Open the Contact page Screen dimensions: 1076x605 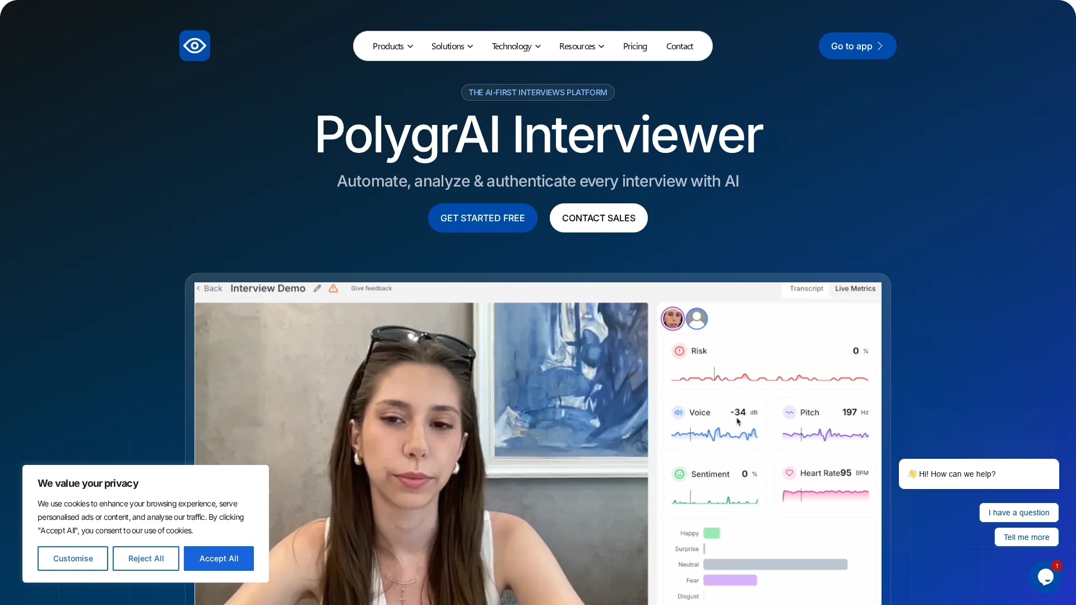[680, 46]
